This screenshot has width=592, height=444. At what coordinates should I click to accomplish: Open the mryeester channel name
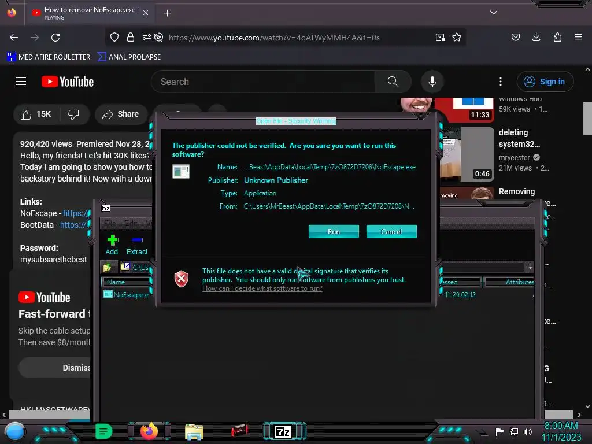pos(514,158)
